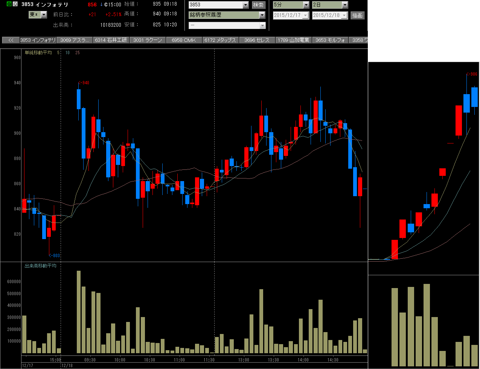
Task: Select the 1789 山加電業 tab
Action: pos(294,40)
